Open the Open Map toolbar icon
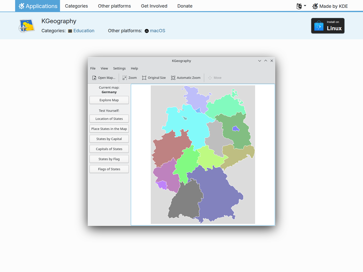This screenshot has height=272, width=363. (94, 78)
